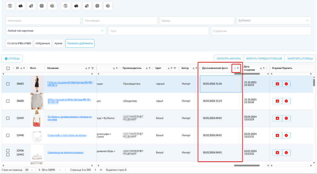Open the Столбцы columns settings button
The image size is (317, 174).
12,59
